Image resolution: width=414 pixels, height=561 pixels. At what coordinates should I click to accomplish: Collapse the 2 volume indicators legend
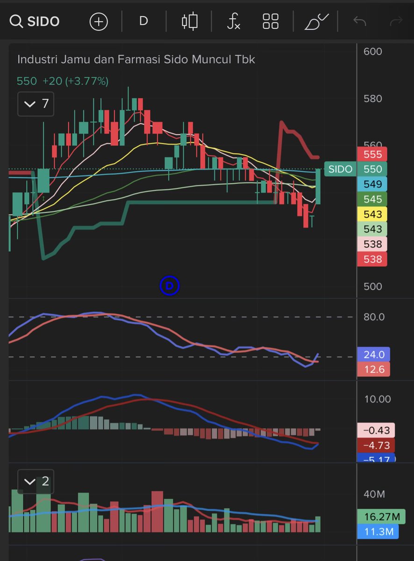pyautogui.click(x=36, y=482)
